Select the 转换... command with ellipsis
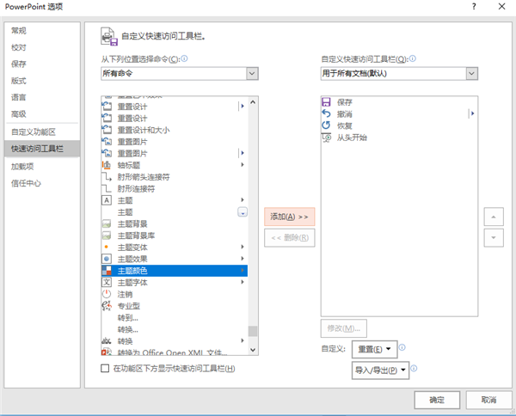 pyautogui.click(x=128, y=329)
